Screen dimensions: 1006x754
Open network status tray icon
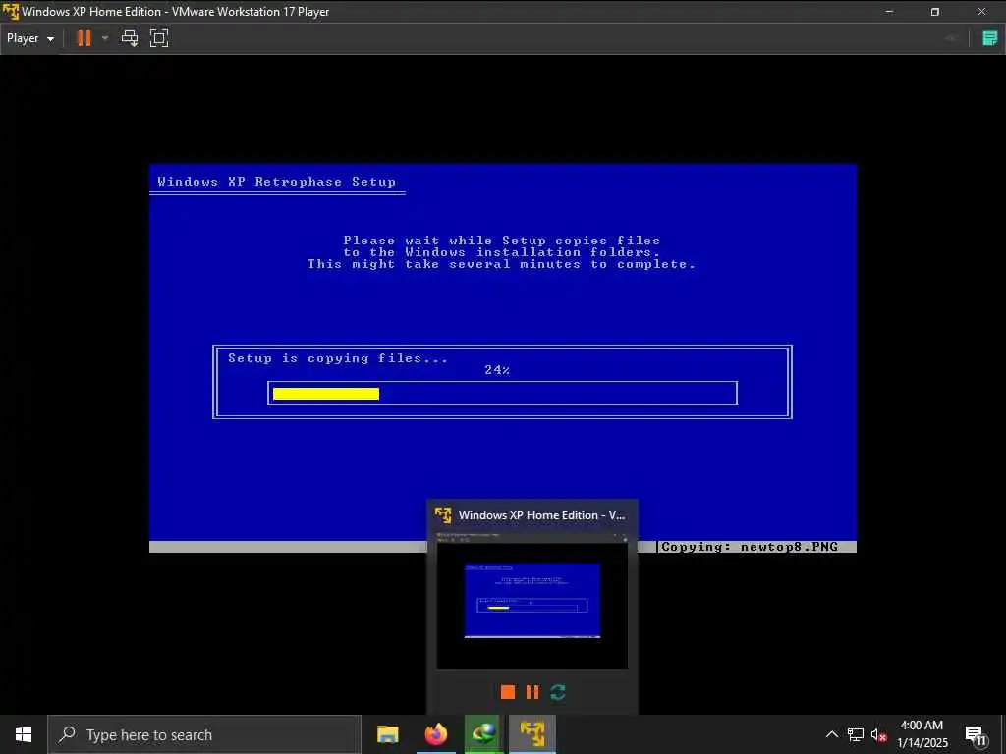856,734
